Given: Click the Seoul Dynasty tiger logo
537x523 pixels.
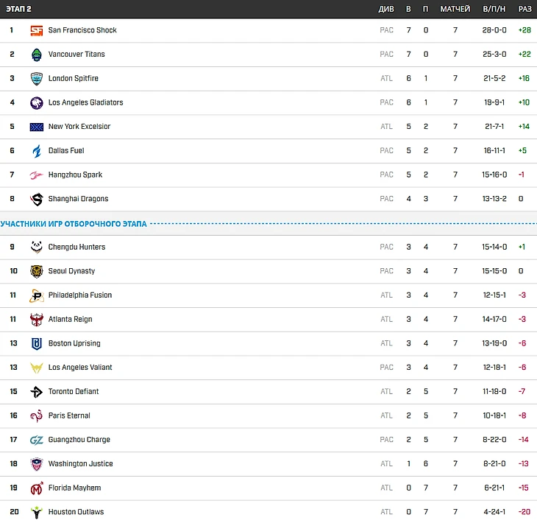Looking at the screenshot, I should (37, 271).
